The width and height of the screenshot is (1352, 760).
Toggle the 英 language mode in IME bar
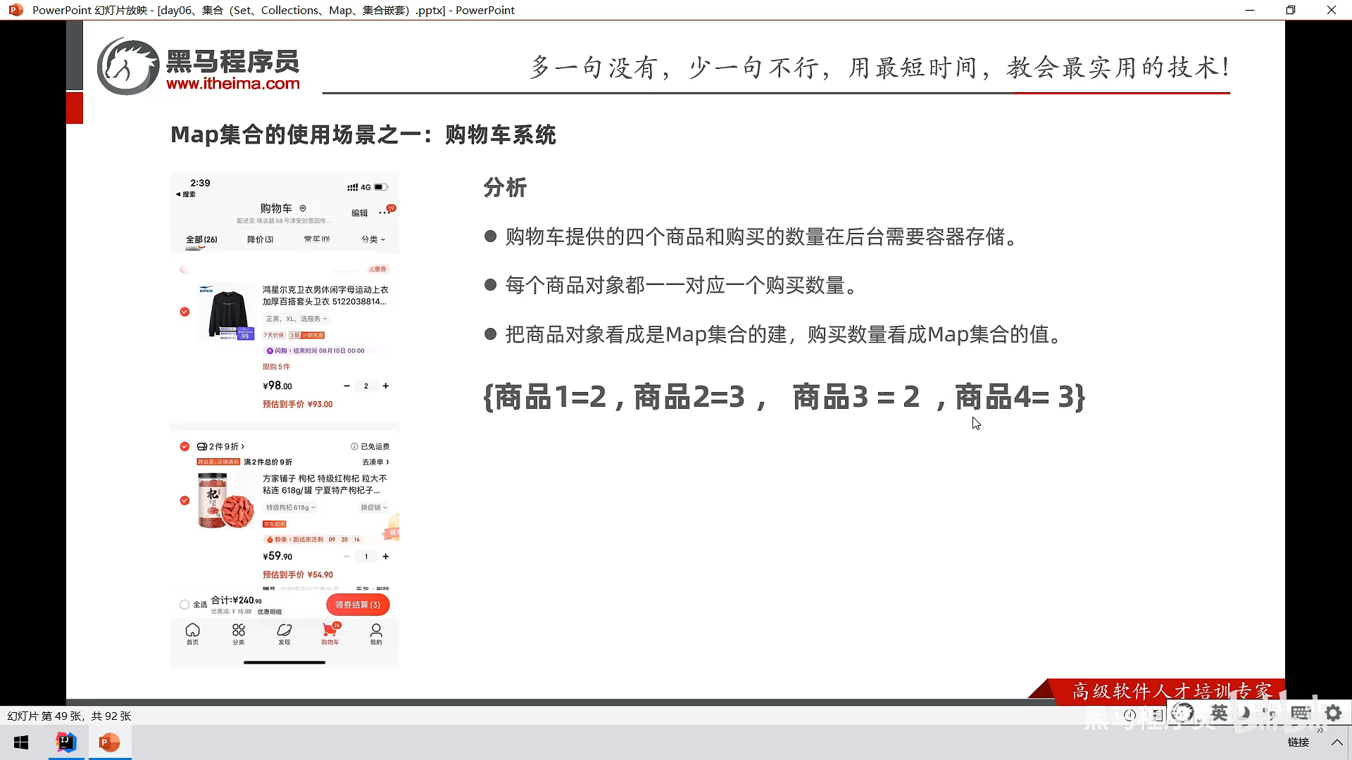tap(1219, 713)
